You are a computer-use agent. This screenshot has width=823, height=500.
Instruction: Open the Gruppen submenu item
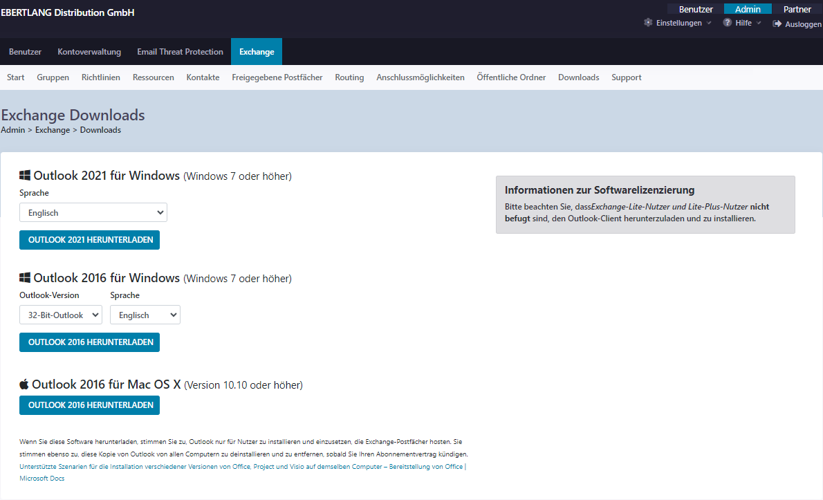(53, 77)
